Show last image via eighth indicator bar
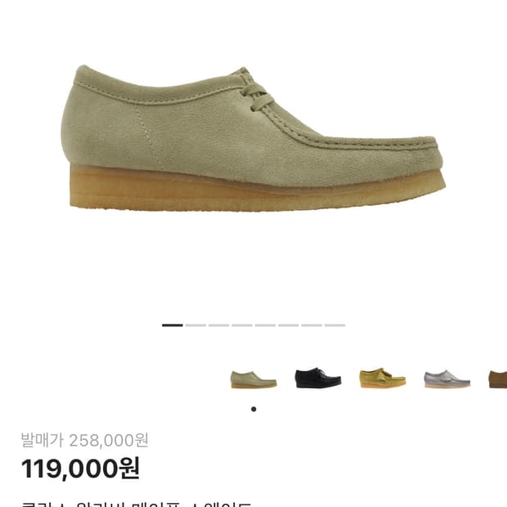507x507 pixels. click(335, 325)
